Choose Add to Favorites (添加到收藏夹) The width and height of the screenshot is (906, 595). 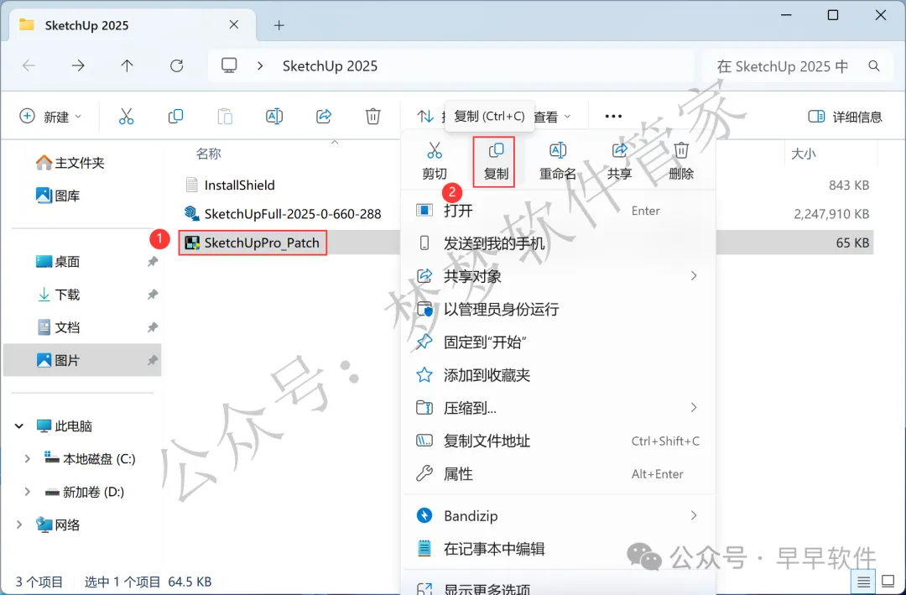(x=558, y=375)
